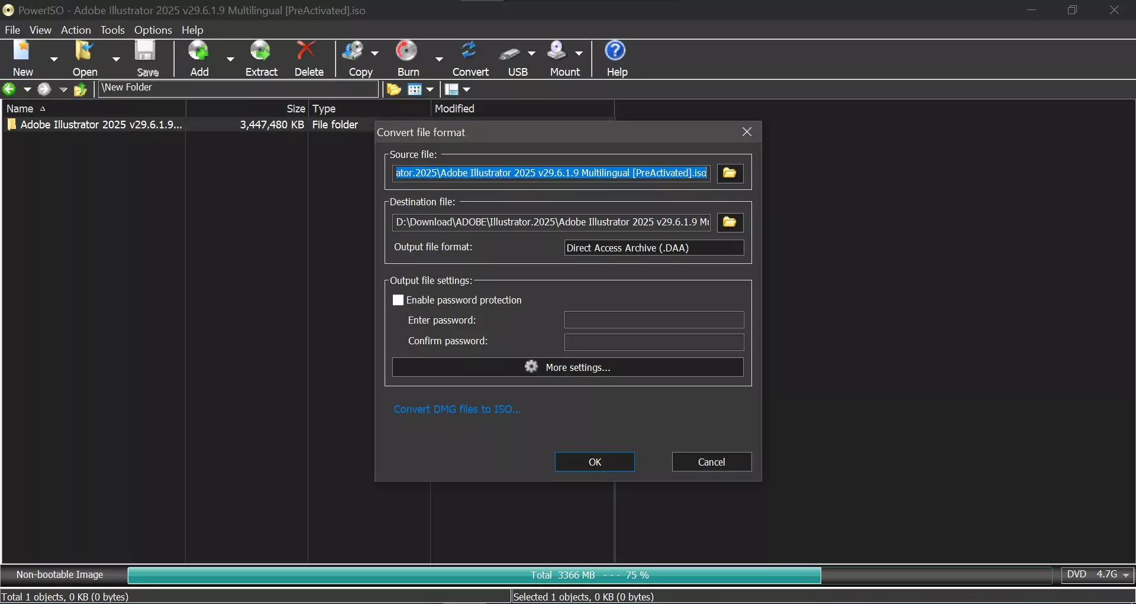Expand the USB dropdown arrow

pos(531,53)
